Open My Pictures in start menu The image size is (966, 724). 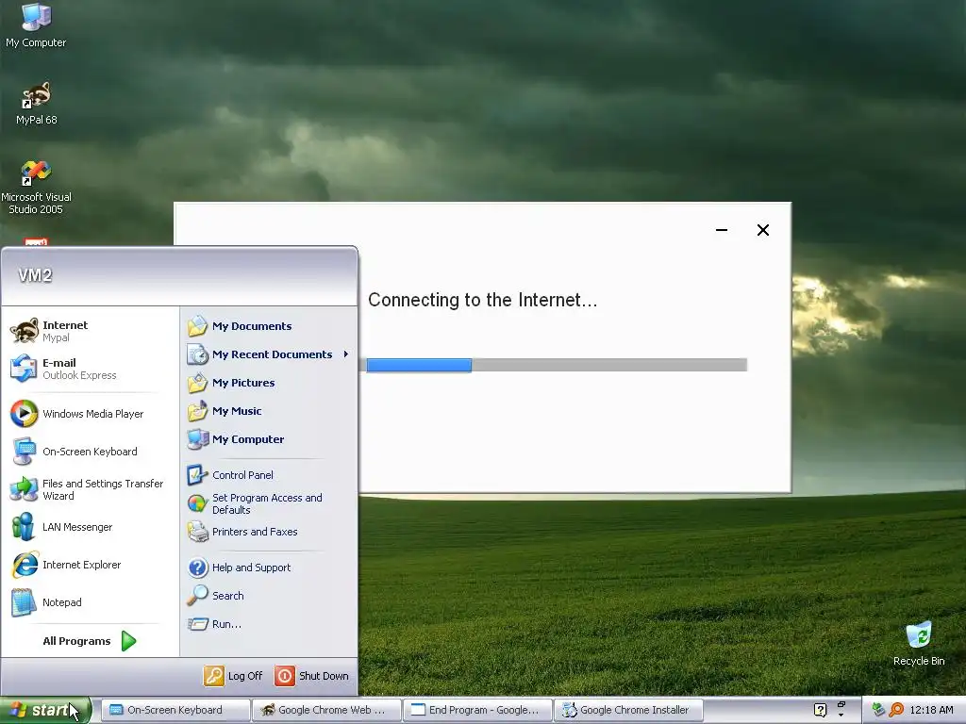tap(269, 383)
